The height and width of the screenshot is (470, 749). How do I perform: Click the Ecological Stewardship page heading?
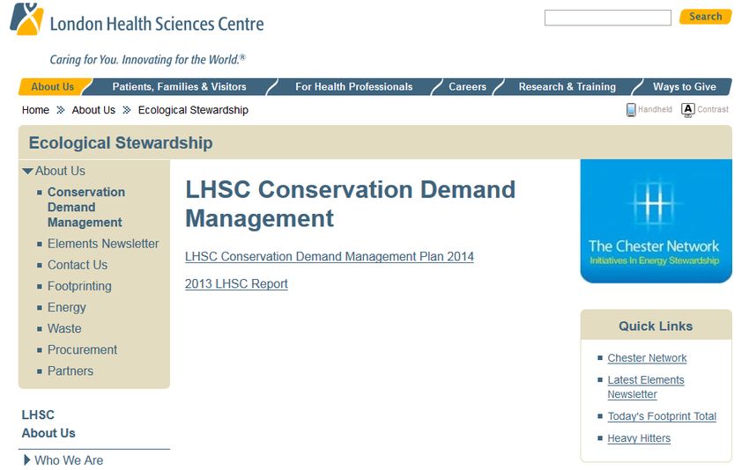(121, 143)
